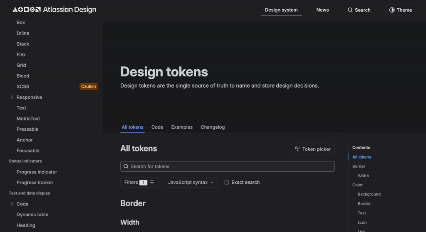Open the Text item above MetricText in sidebar
426x232 pixels.
[x=22, y=108]
